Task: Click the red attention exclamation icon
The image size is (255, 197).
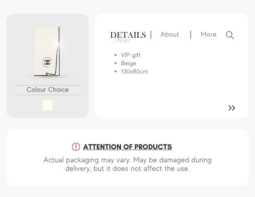Action: coord(76,147)
